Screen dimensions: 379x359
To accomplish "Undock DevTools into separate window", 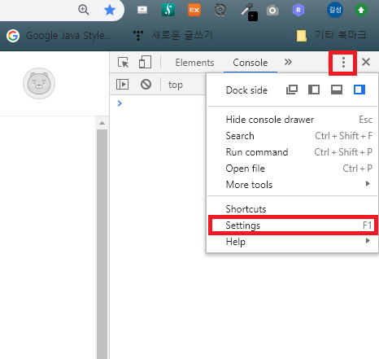I will click(x=292, y=90).
